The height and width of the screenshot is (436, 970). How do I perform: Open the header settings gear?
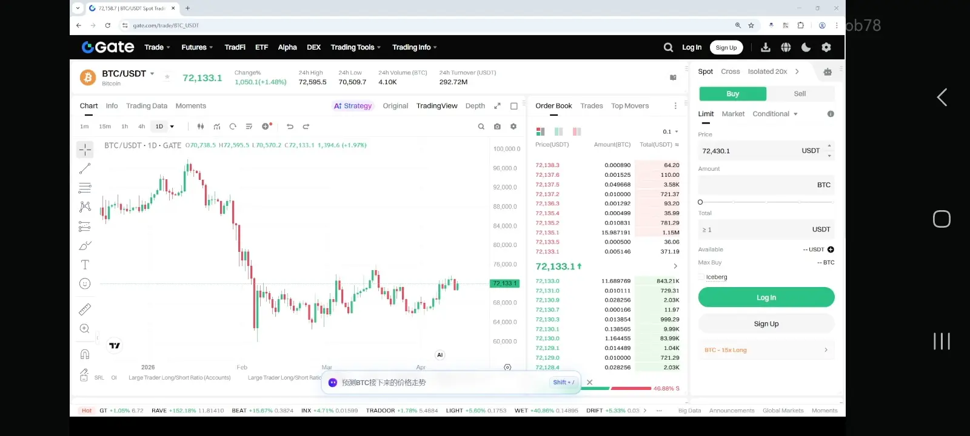(x=826, y=47)
